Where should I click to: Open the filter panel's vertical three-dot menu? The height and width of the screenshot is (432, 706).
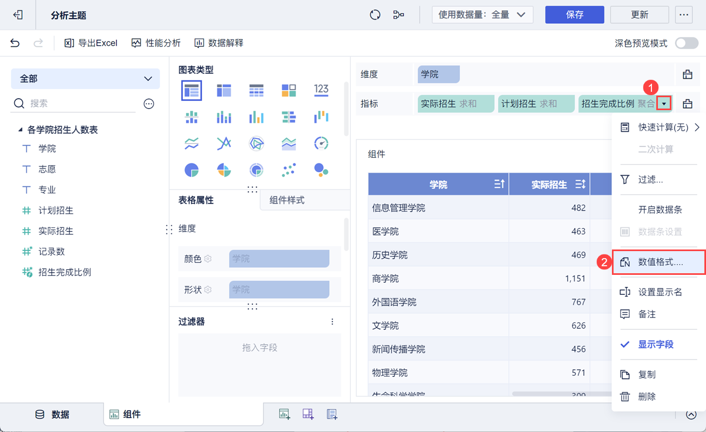[332, 322]
